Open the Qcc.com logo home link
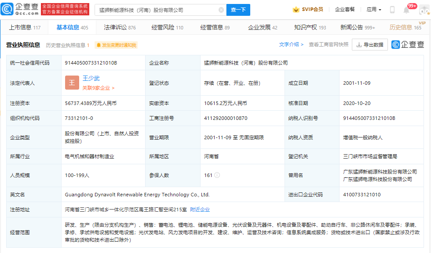 pyautogui.click(x=20, y=9)
